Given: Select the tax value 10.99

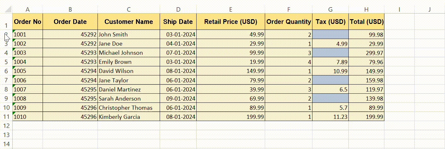Looking at the screenshot, I should click(x=330, y=71).
